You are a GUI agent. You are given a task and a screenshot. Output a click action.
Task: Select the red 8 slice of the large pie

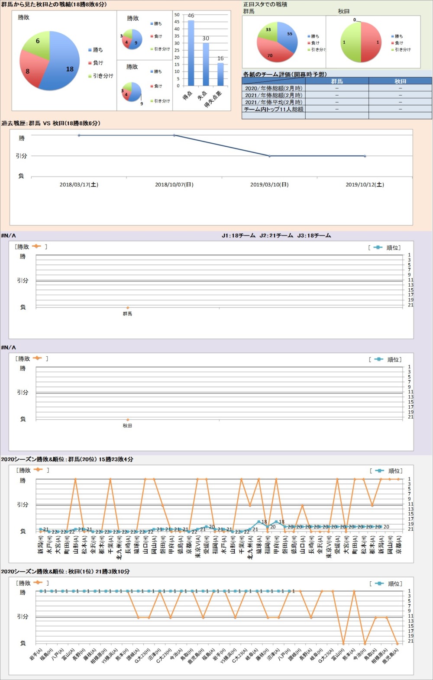(30, 69)
